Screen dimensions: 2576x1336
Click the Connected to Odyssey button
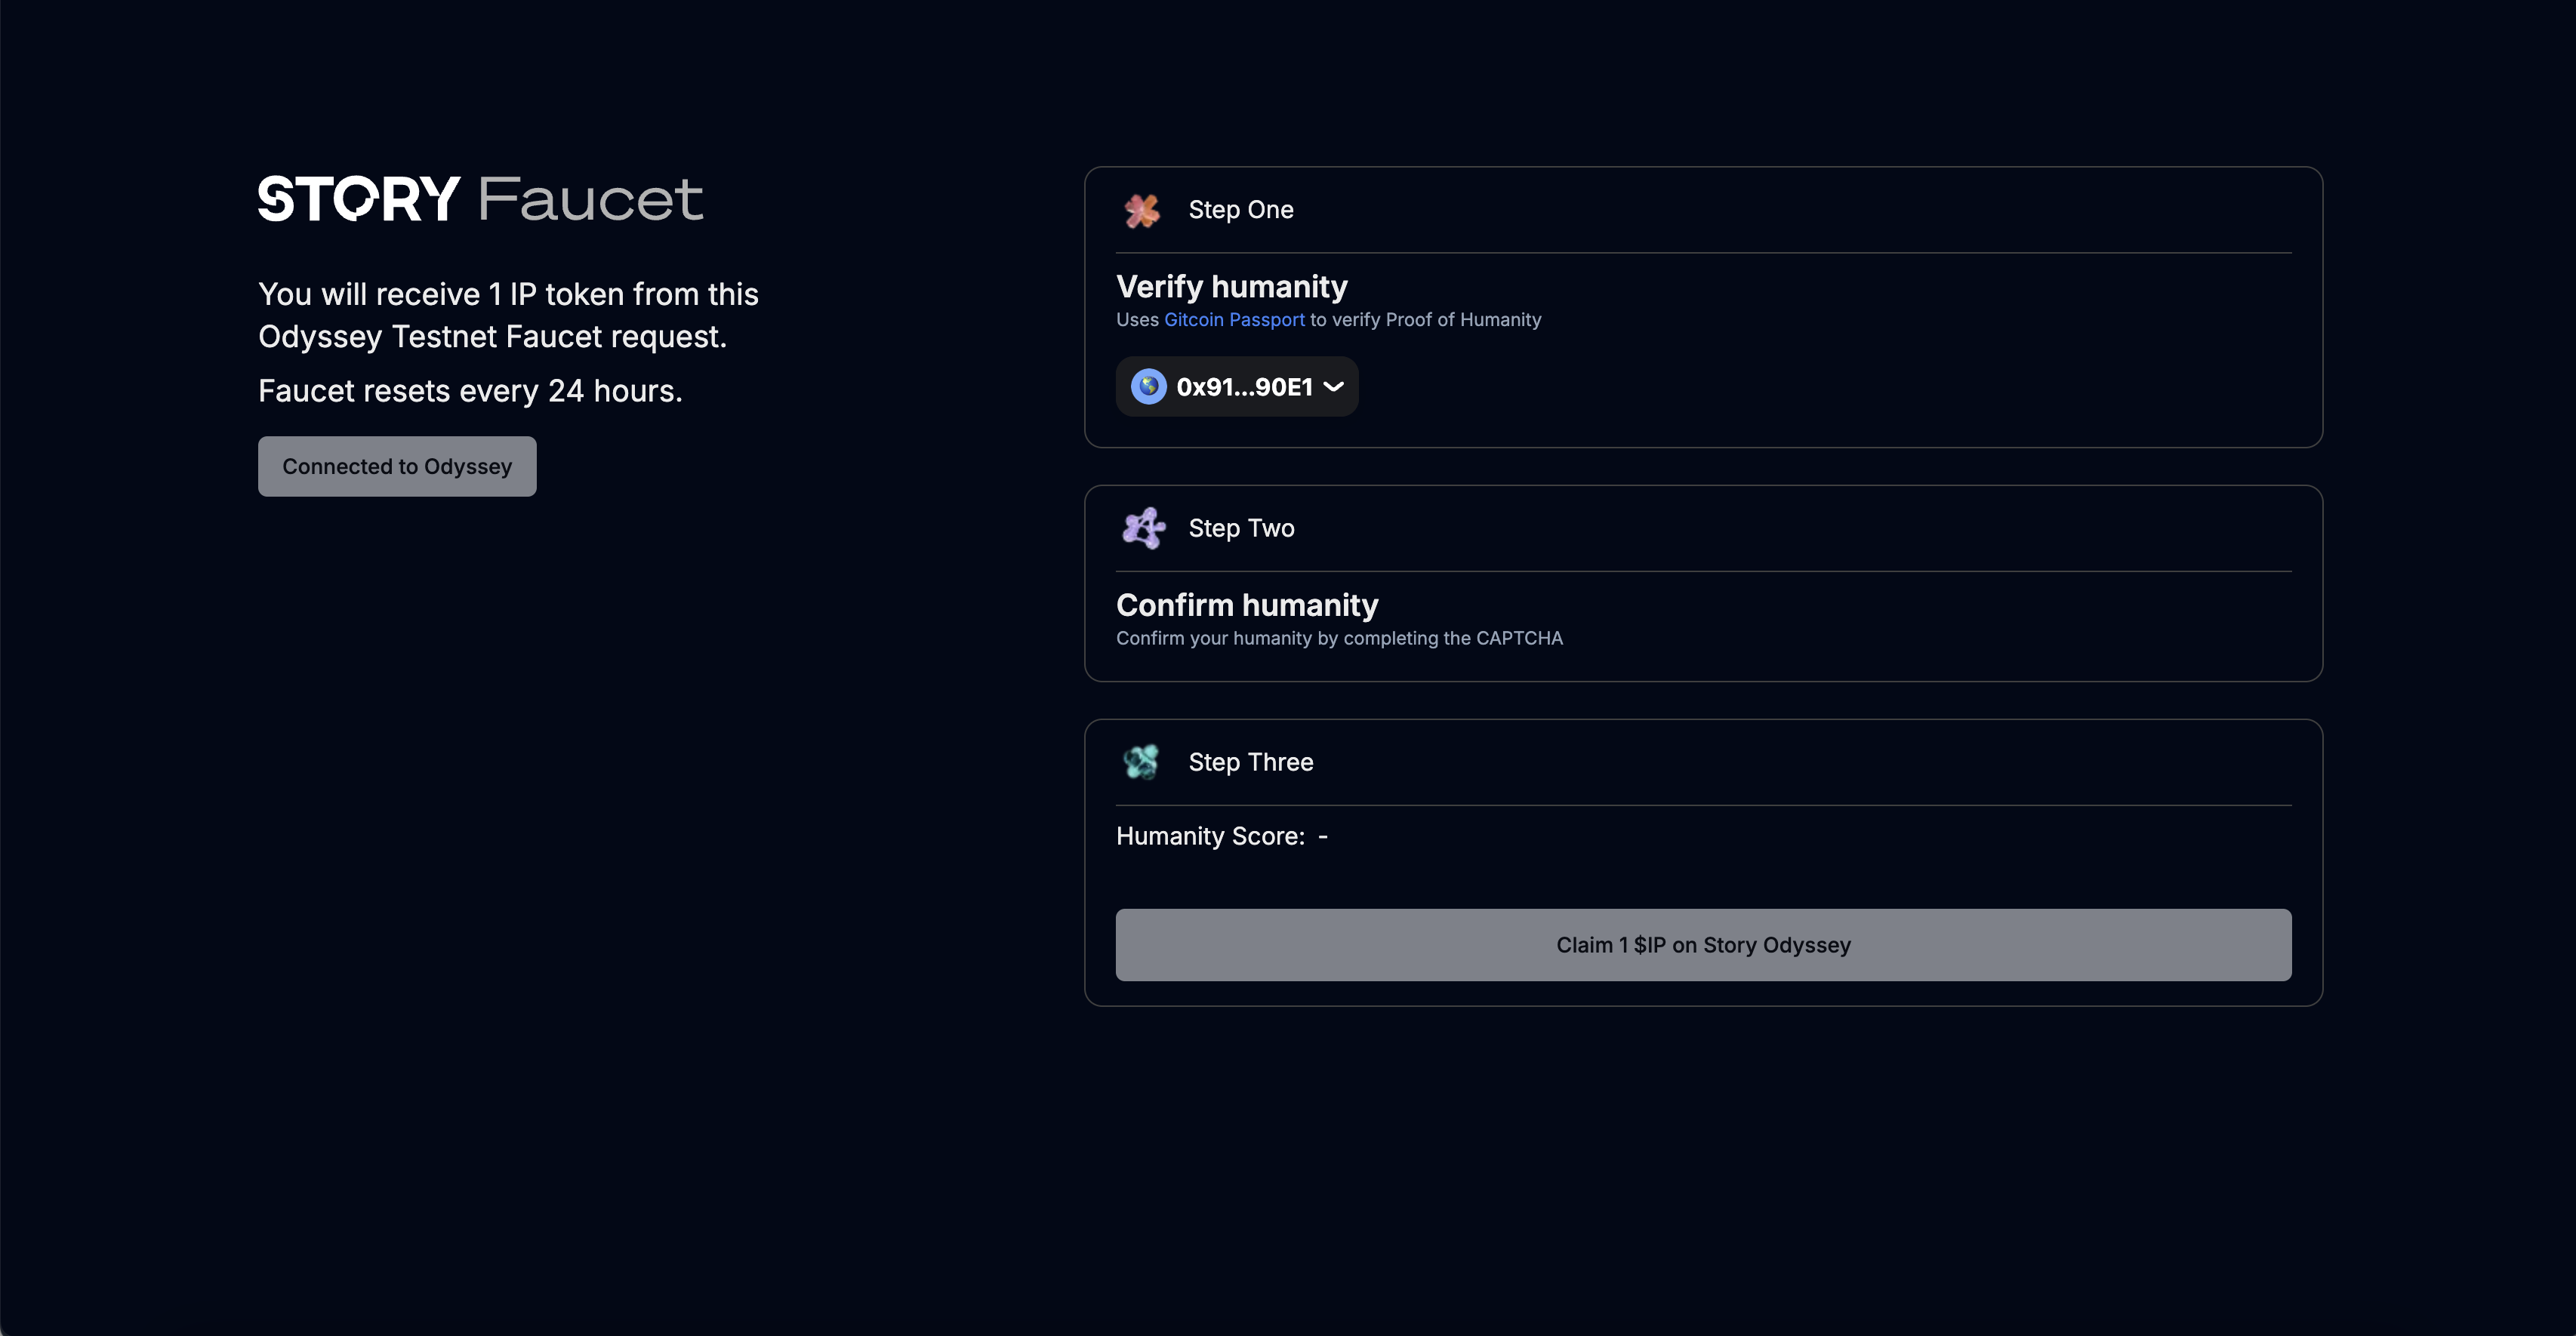pyautogui.click(x=397, y=466)
